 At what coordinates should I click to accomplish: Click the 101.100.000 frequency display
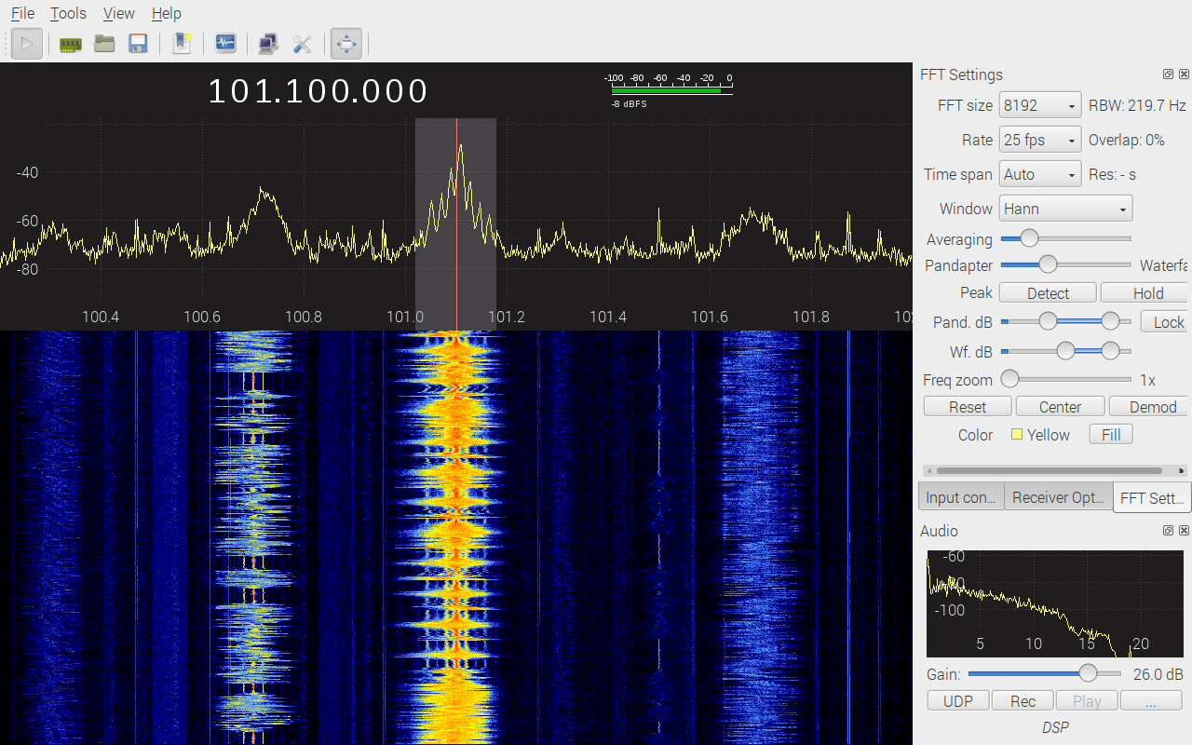318,91
